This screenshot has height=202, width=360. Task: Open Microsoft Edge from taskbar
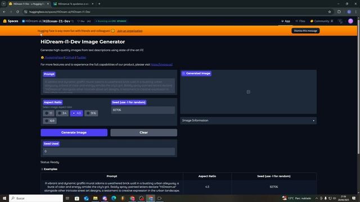[x=114, y=198]
